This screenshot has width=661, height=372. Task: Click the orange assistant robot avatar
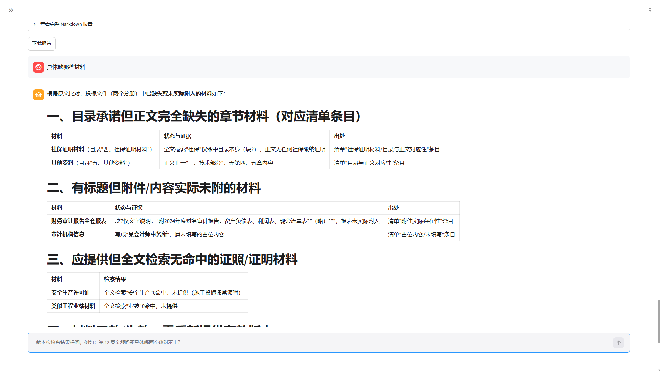pos(39,95)
